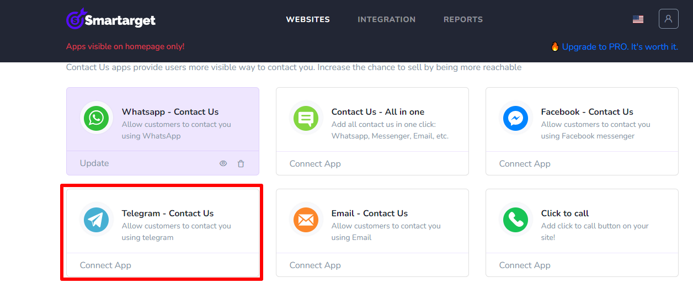Toggle Whatsapp app visibility eye icon
The width and height of the screenshot is (693, 288).
point(223,163)
